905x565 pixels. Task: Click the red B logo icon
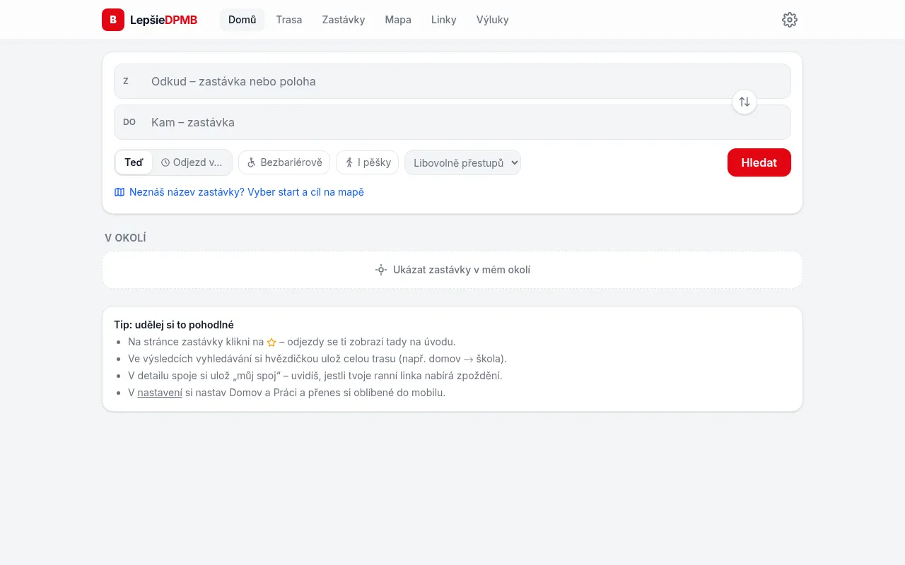tap(113, 20)
